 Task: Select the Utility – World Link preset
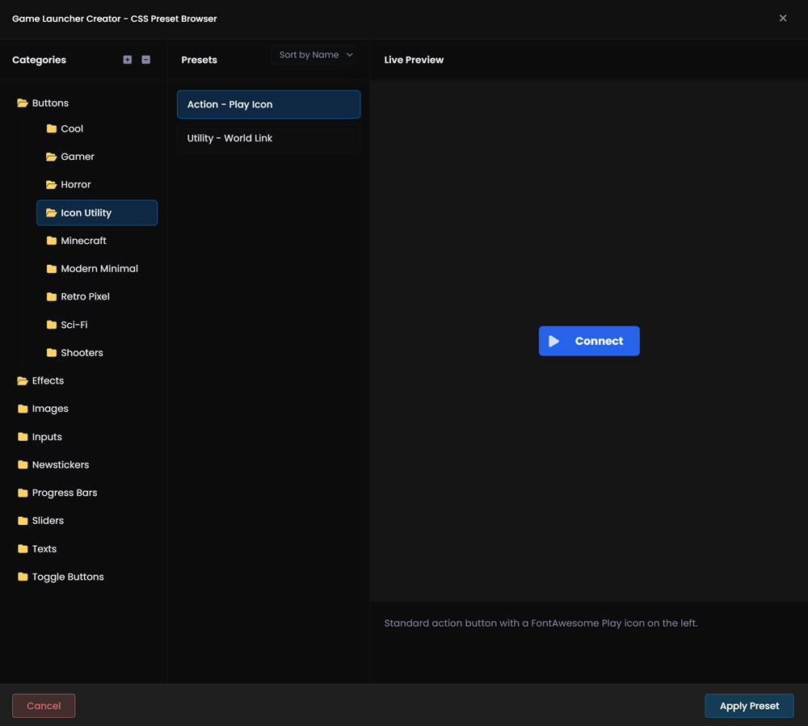(268, 137)
